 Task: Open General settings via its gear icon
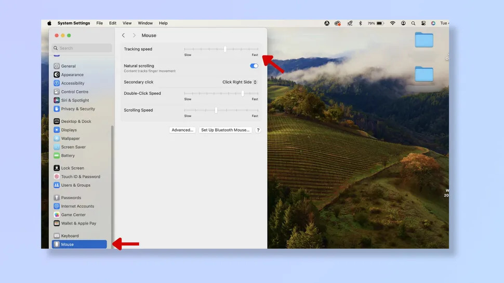tap(57, 66)
